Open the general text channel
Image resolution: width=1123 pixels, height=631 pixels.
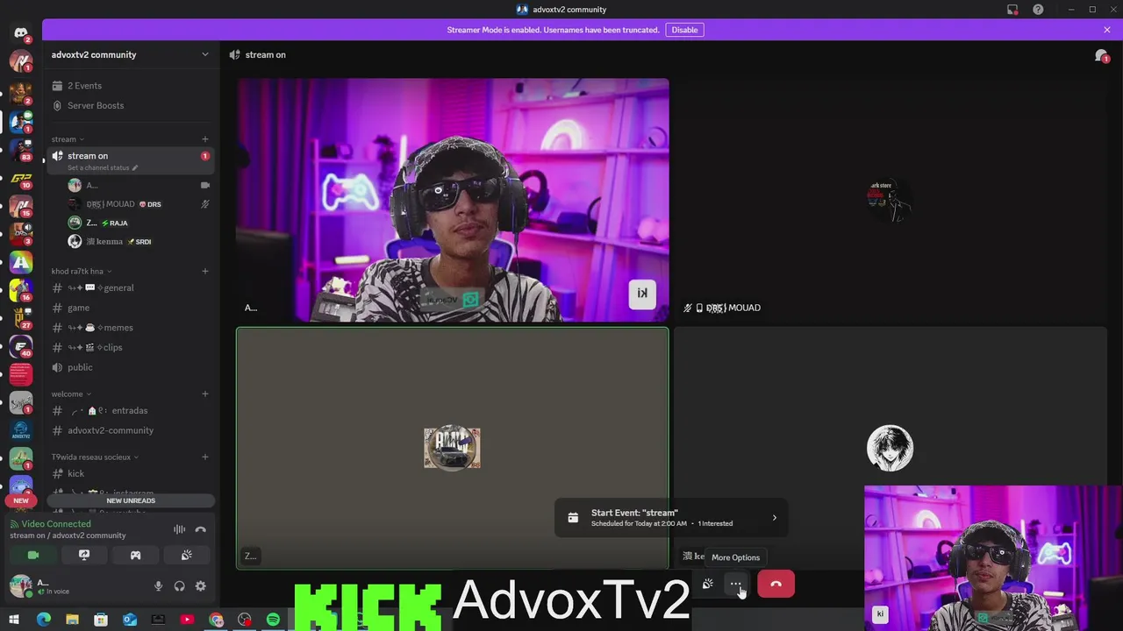point(130,288)
